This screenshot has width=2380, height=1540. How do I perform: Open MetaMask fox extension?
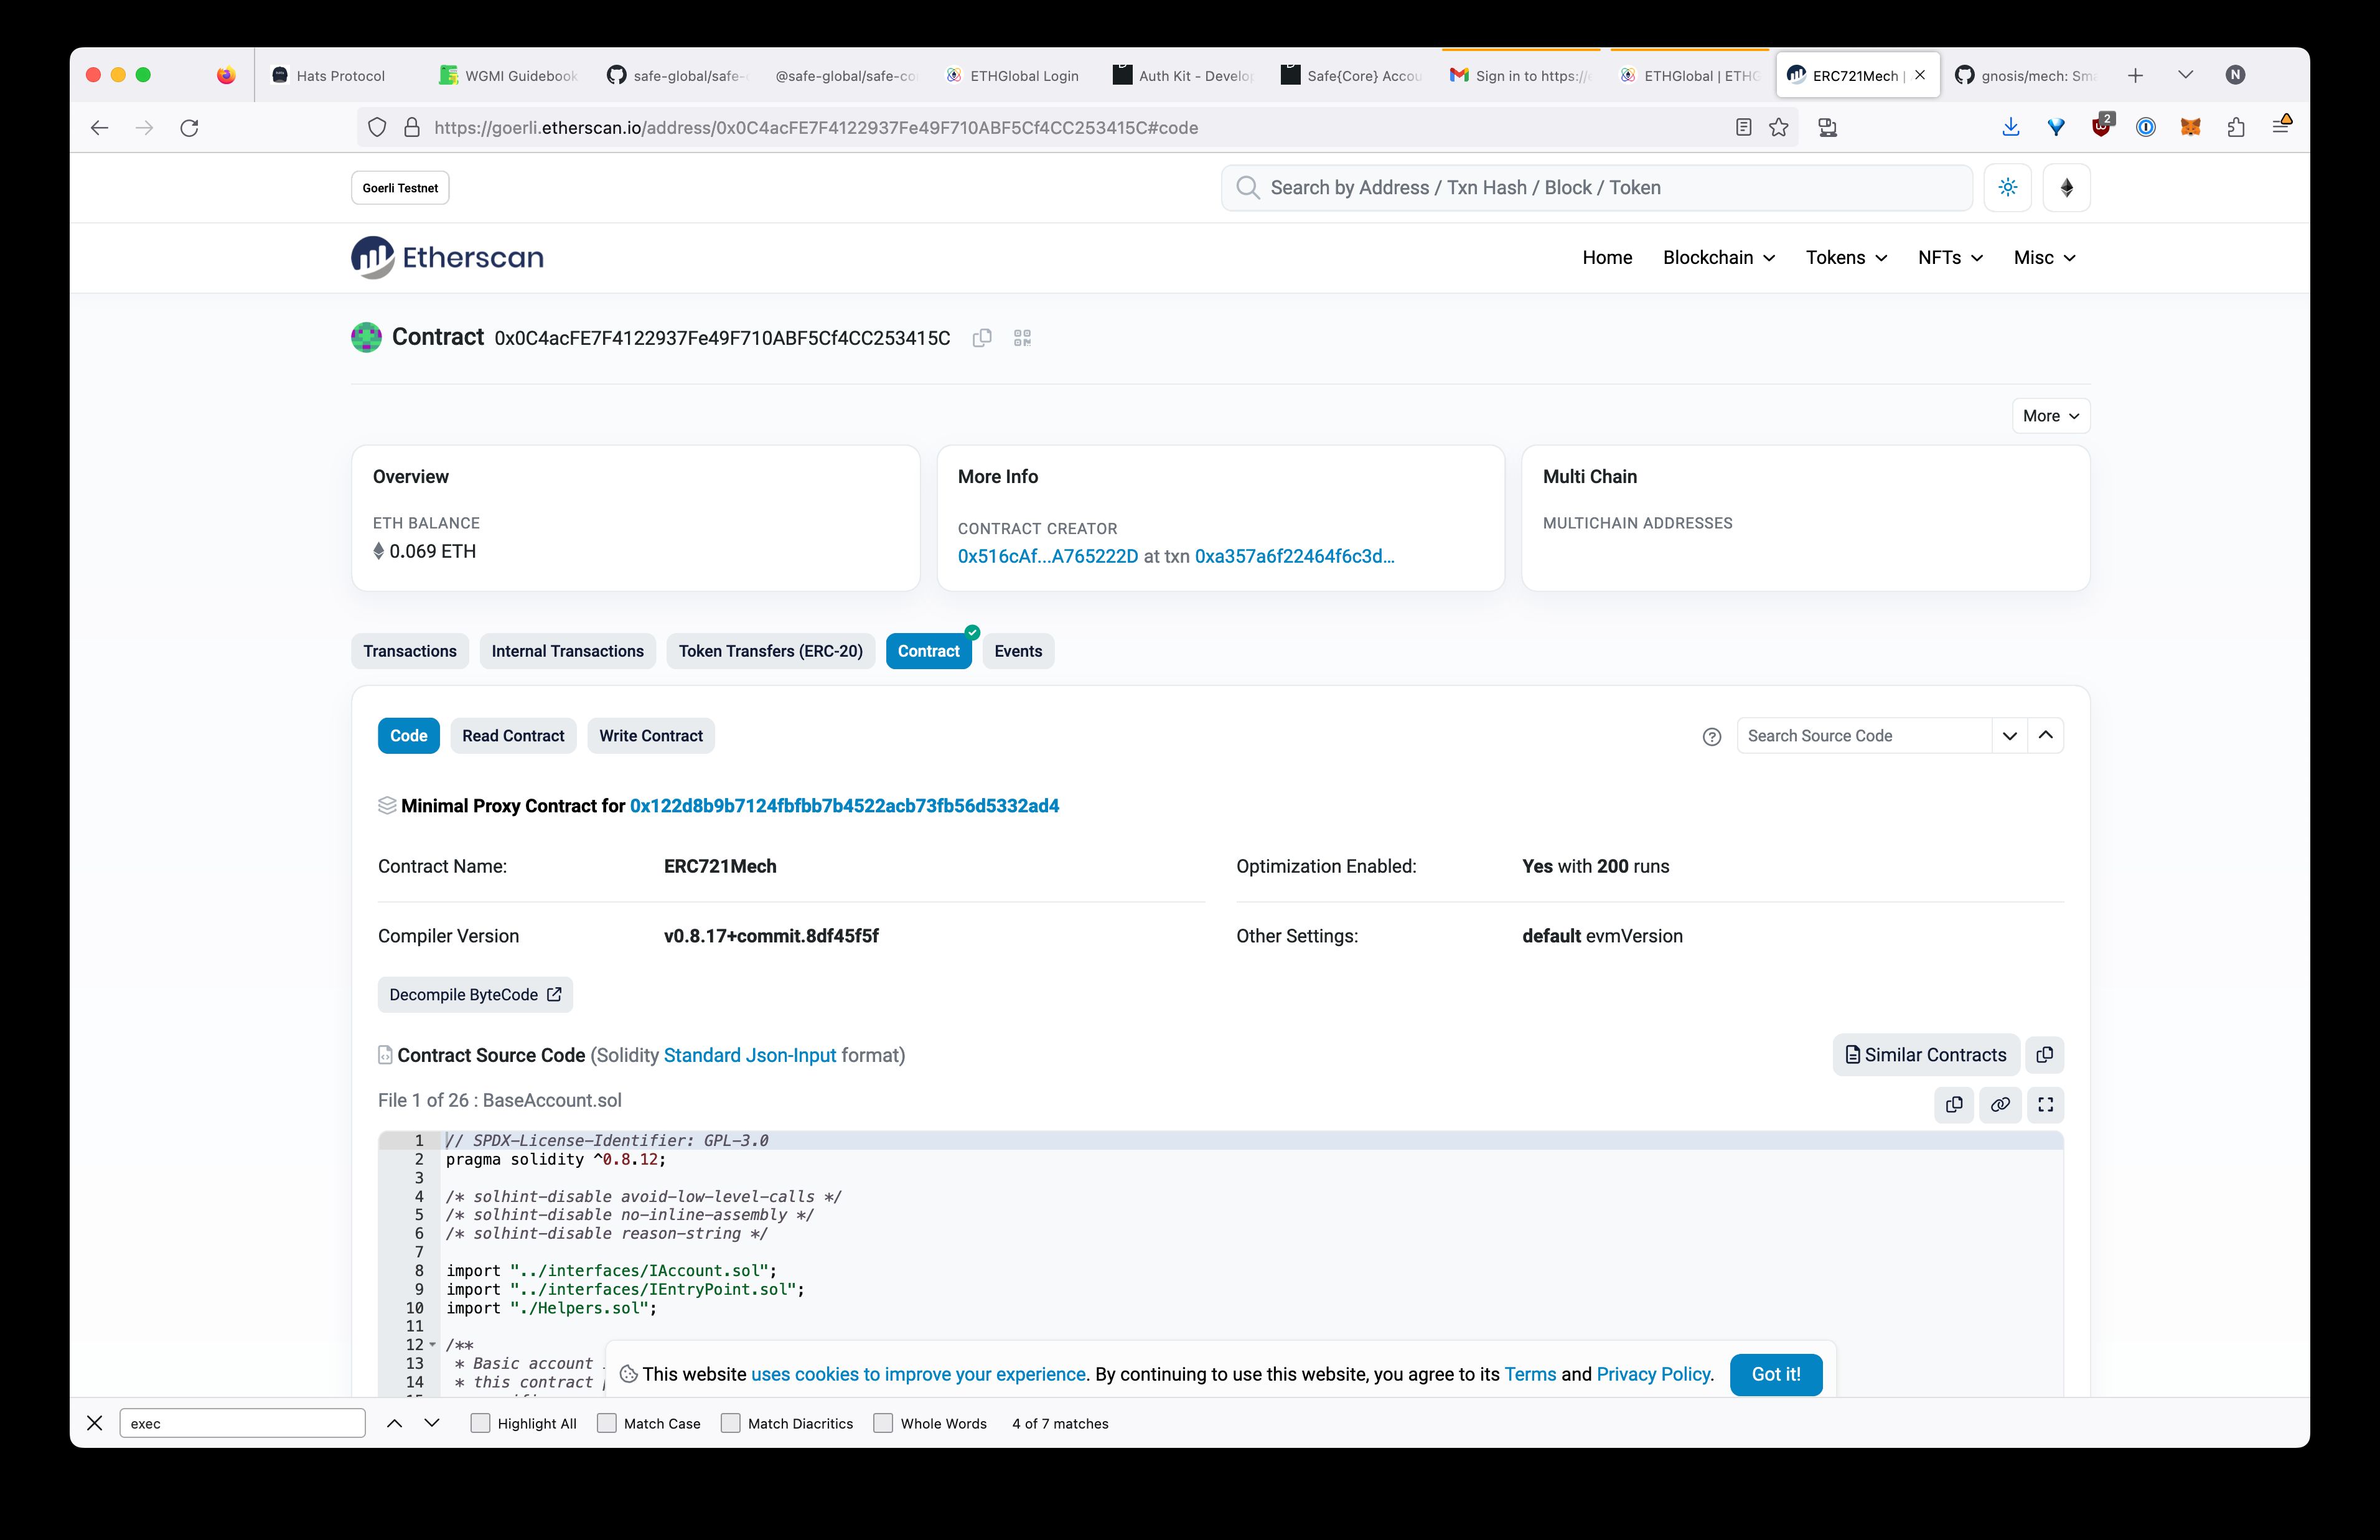click(2190, 128)
